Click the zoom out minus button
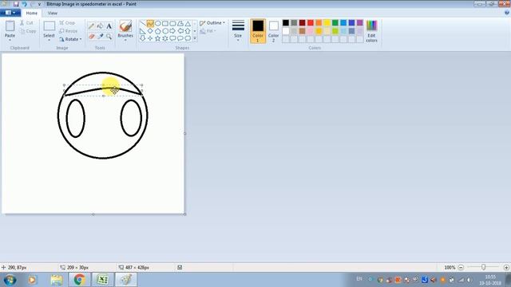The height and width of the screenshot is (287, 511). pos(461,268)
